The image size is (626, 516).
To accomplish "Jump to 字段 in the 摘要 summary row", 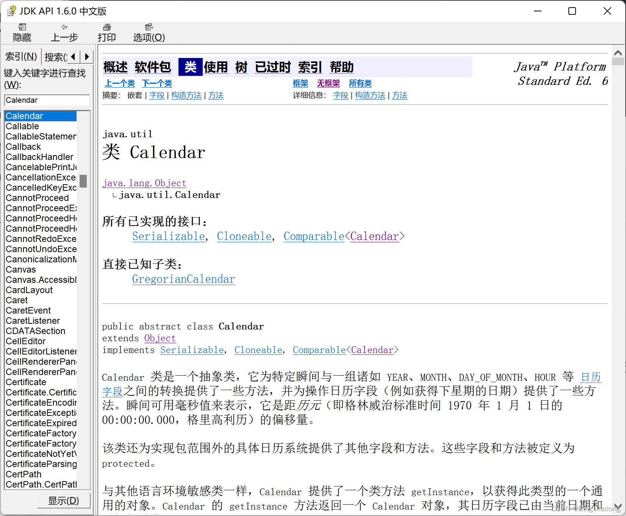I will point(157,96).
